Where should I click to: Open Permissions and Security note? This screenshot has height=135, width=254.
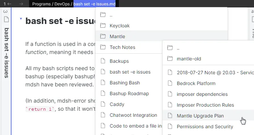click(205, 127)
